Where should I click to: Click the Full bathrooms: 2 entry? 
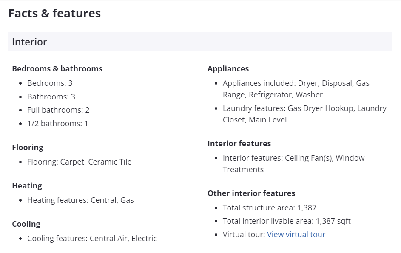[58, 110]
